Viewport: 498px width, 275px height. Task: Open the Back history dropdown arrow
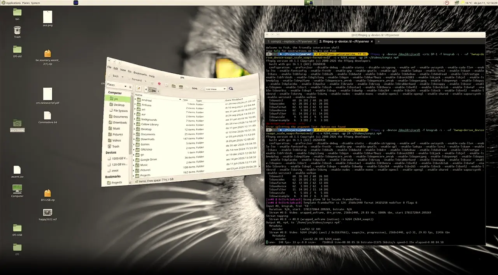[123, 77]
